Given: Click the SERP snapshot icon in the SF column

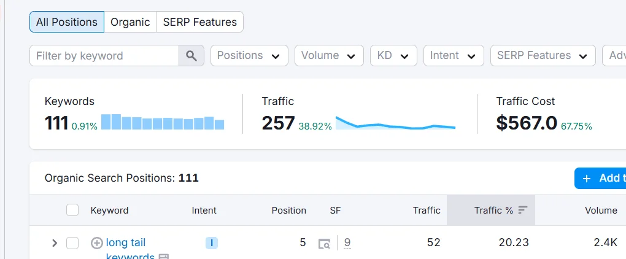Looking at the screenshot, I should coord(324,243).
